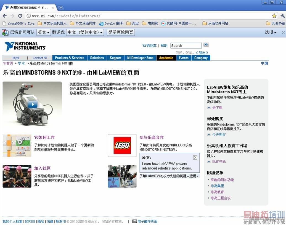Open zhang0309's Blog bookmark
The image size is (286, 225).
pos(18,23)
